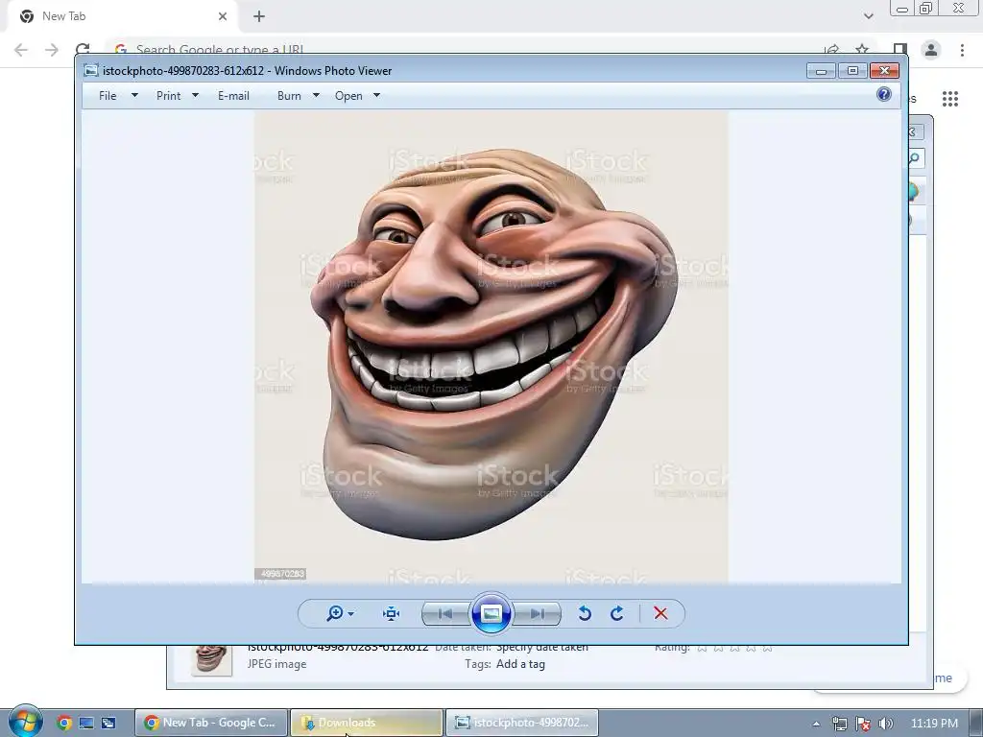Click Chrome's forward arrow

(52, 50)
